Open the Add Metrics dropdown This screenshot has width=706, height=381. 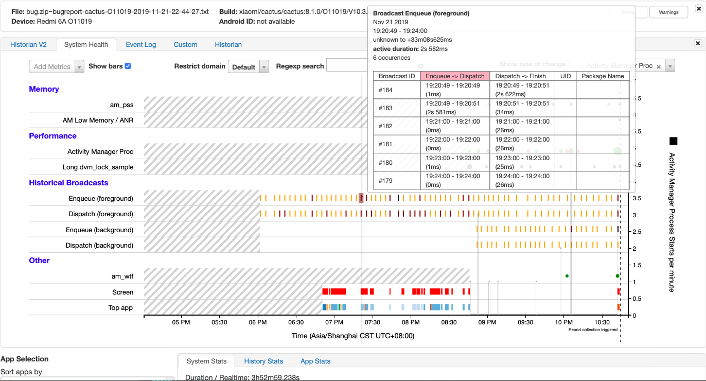click(57, 66)
